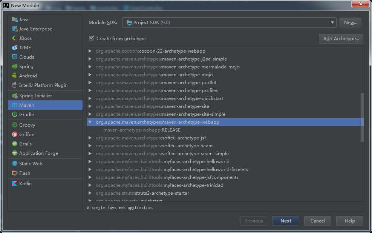
Task: Select myfaces-archetype-jsfcomponents row text
Action: point(167,177)
